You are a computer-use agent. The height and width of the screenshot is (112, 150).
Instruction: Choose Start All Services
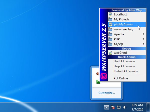127,61
